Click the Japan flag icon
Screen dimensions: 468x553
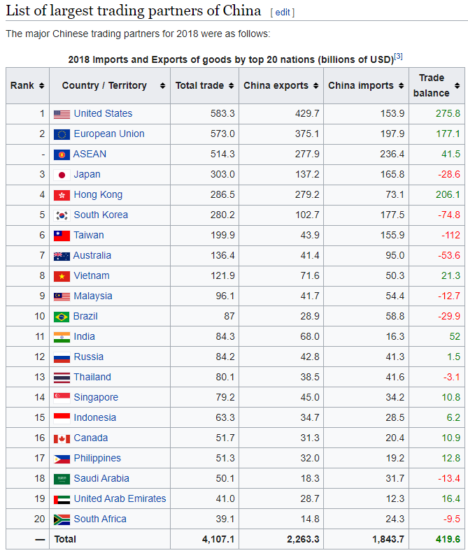pyautogui.click(x=62, y=175)
